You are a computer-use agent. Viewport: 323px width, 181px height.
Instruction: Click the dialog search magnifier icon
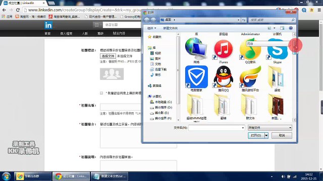[x=293, y=20]
